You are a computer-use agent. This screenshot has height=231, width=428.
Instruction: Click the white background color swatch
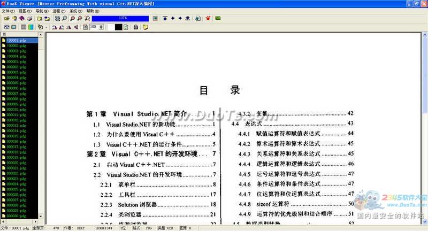[x=111, y=27]
